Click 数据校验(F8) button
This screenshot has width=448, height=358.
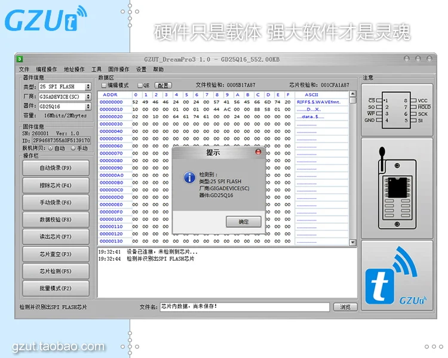click(56, 220)
